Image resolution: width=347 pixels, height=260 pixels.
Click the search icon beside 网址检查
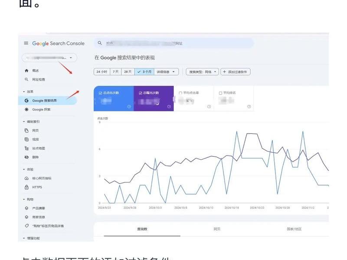pyautogui.click(x=26, y=79)
